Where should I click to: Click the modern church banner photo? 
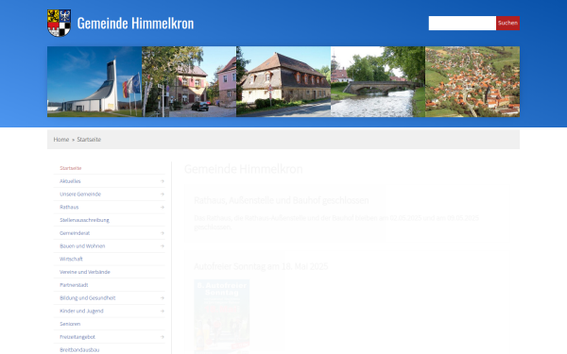click(94, 81)
